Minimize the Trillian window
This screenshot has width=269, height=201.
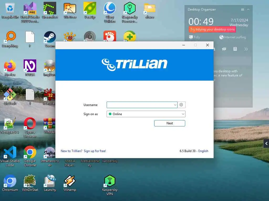point(184,45)
